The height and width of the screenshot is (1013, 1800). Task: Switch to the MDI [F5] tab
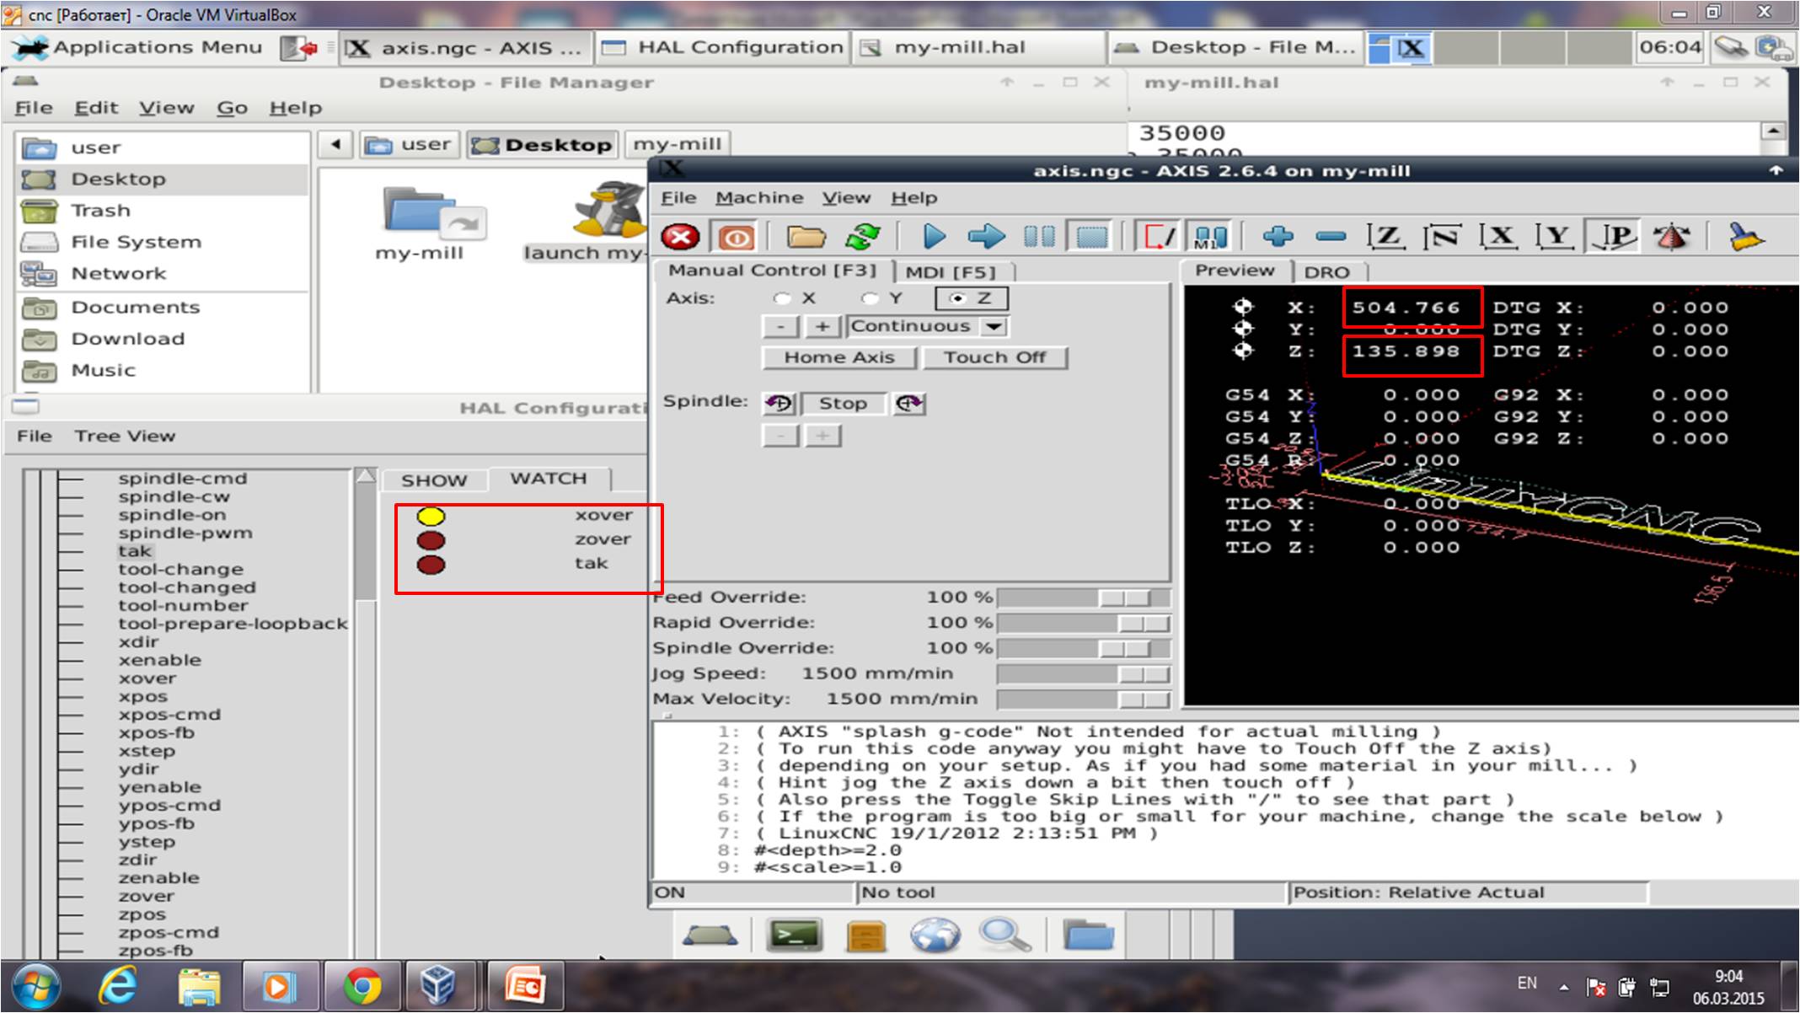950,272
